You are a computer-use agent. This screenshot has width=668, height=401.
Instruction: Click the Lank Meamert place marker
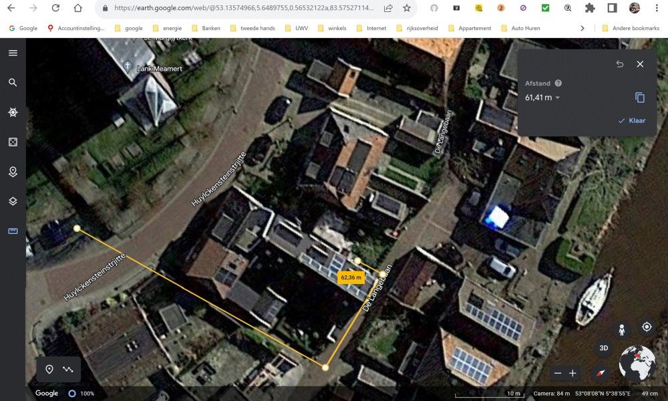(128, 68)
